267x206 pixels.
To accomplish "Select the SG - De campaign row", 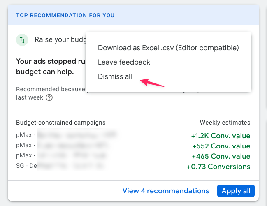I will coord(60,166).
